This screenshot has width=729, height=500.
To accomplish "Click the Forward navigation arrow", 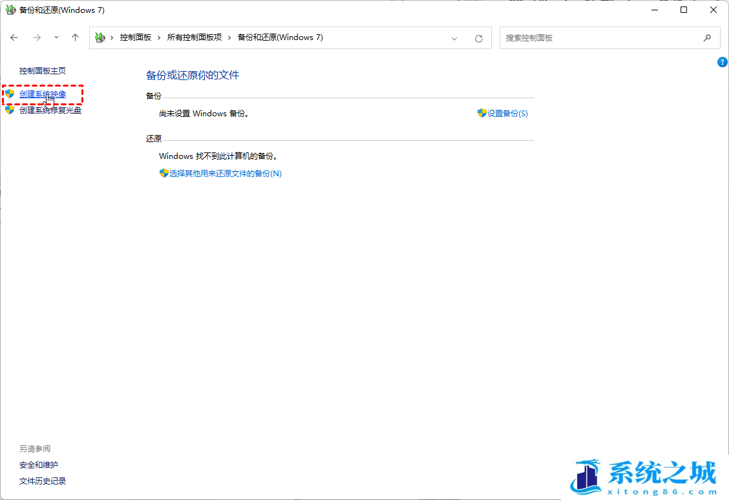I will (x=37, y=38).
